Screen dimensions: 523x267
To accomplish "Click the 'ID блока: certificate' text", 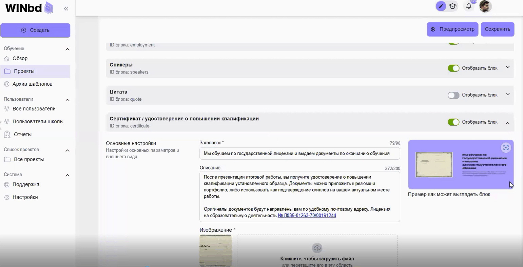I will (x=130, y=126).
